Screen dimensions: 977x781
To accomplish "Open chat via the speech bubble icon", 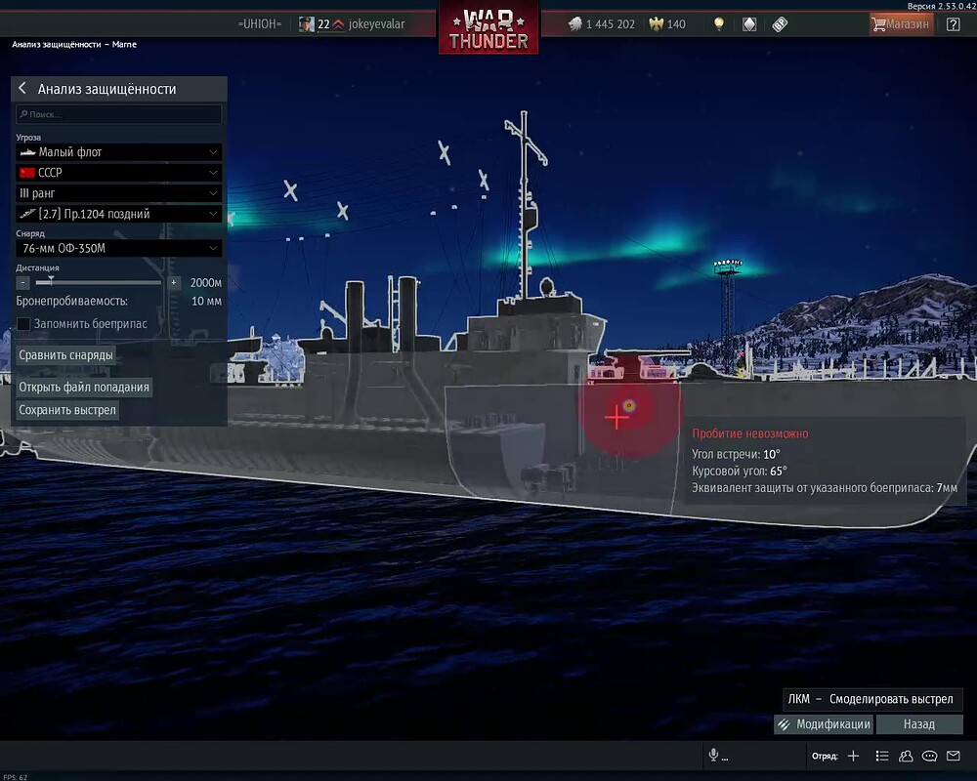I will 929,756.
